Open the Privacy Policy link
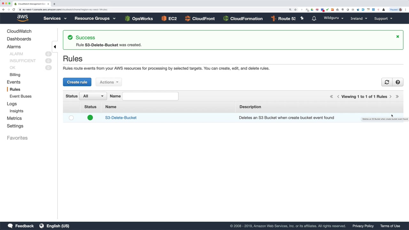This screenshot has height=230, width=409. click(363, 226)
